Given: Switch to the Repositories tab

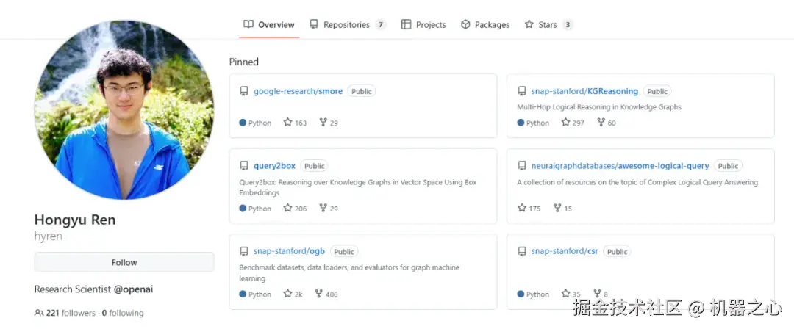Looking at the screenshot, I should coord(348,24).
